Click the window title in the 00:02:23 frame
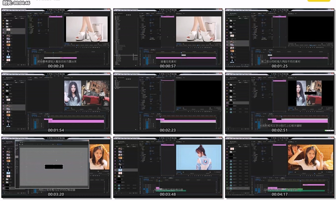This screenshot has height=201, width=336. pos(168,74)
